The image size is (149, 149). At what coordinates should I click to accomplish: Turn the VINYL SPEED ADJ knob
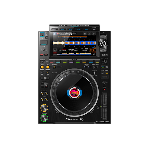click(105, 62)
